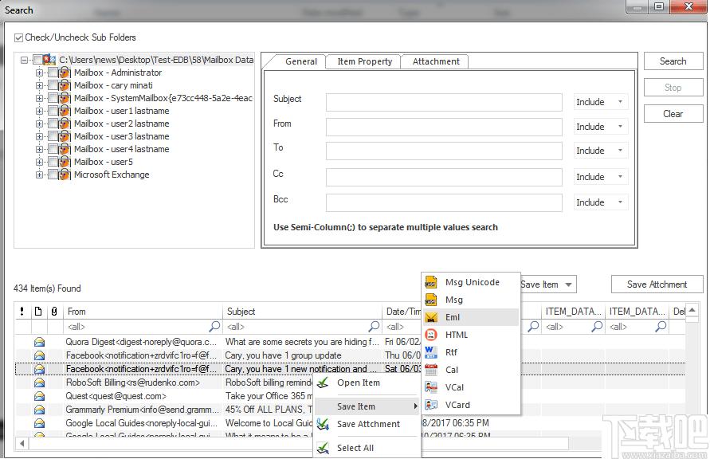
Task: Click the item type page column header
Action: tap(38, 312)
